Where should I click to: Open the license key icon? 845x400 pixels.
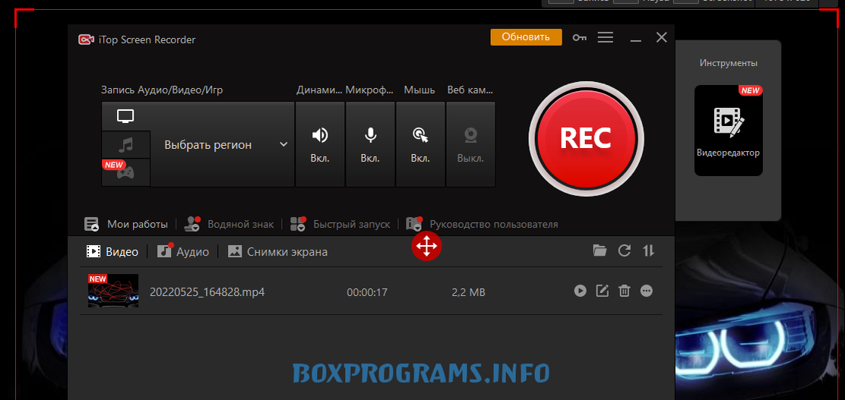(x=579, y=38)
